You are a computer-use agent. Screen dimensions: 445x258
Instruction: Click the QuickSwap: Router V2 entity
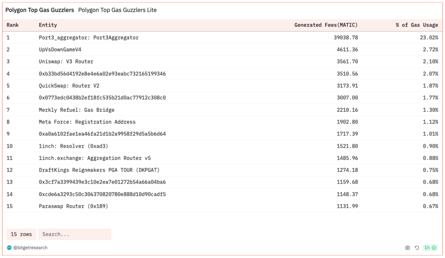[x=69, y=86]
